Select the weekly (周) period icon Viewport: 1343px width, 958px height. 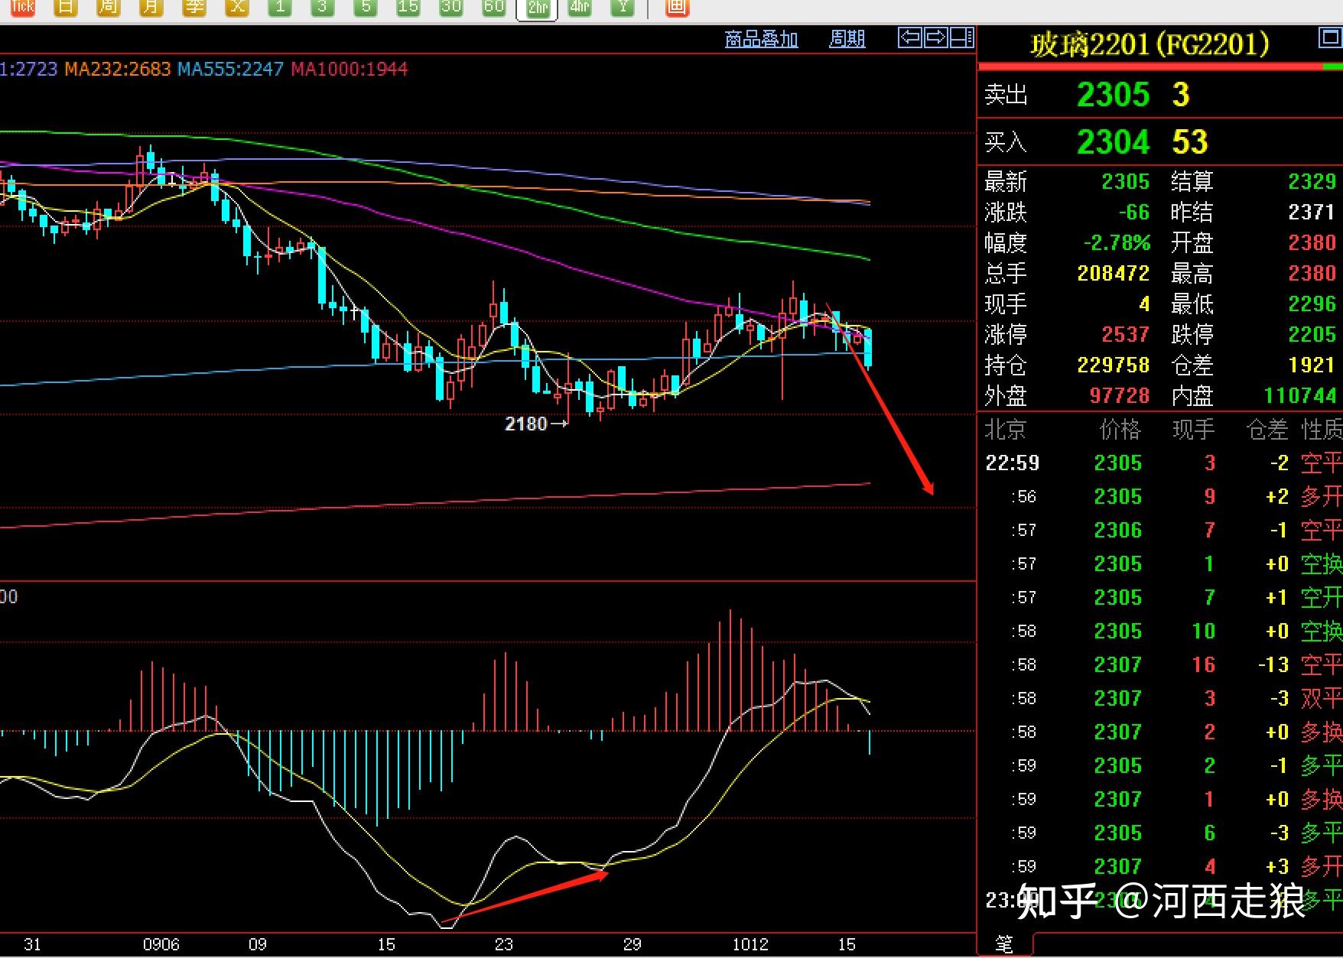click(x=109, y=8)
